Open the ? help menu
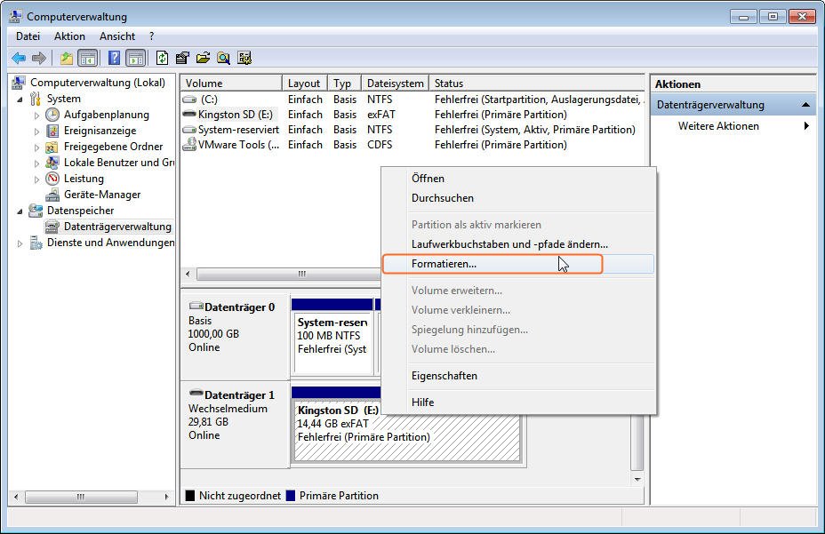This screenshot has height=534, width=825. point(151,36)
